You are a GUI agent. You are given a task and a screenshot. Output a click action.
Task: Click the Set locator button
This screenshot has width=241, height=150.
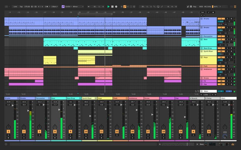tap(202, 12)
